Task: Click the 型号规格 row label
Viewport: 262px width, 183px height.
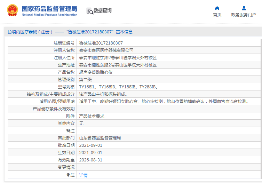Action: pyautogui.click(x=66, y=87)
